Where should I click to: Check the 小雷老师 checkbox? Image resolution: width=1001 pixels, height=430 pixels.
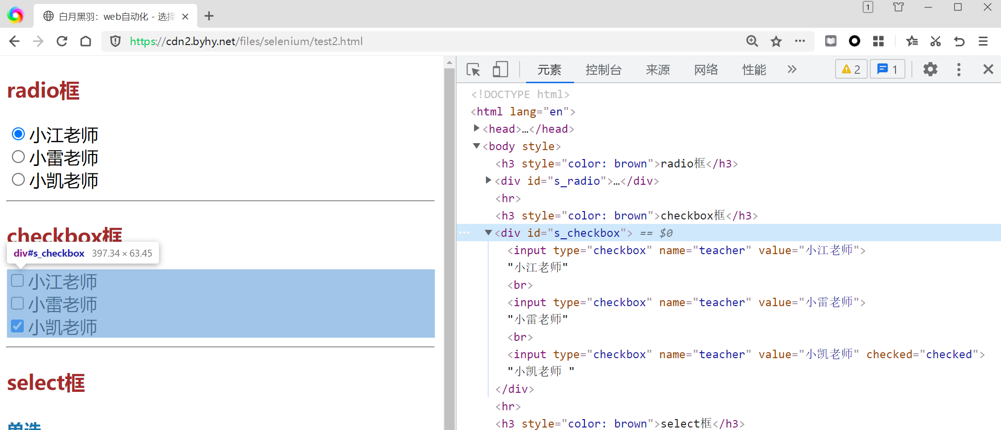(17, 303)
